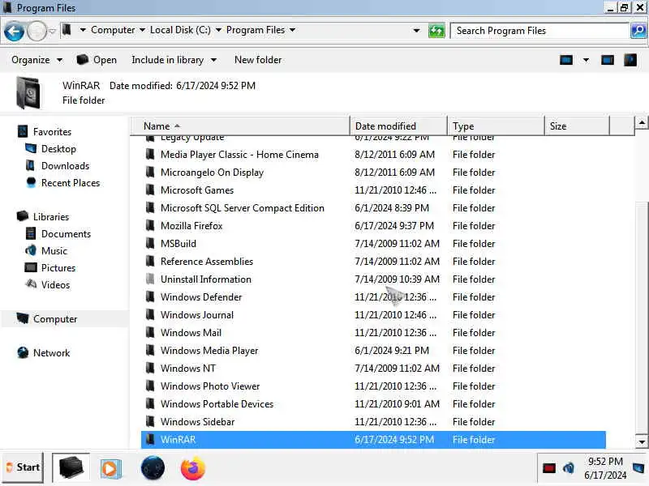Click the Windows NT folder icon

(x=150, y=368)
